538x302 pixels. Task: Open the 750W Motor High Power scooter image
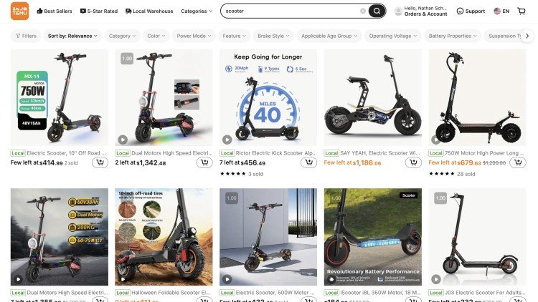477,97
